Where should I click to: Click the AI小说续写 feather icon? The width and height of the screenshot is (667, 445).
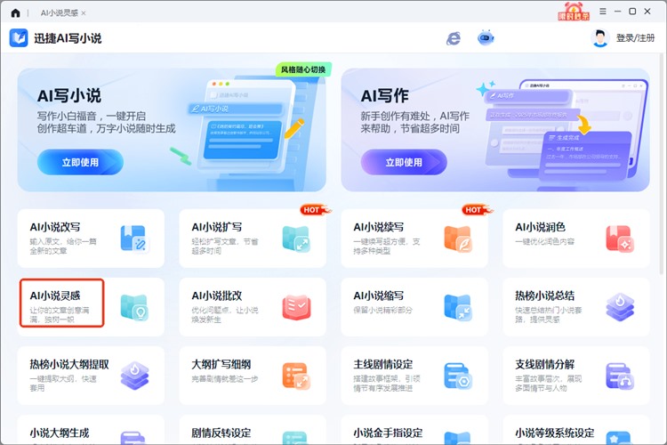(458, 239)
